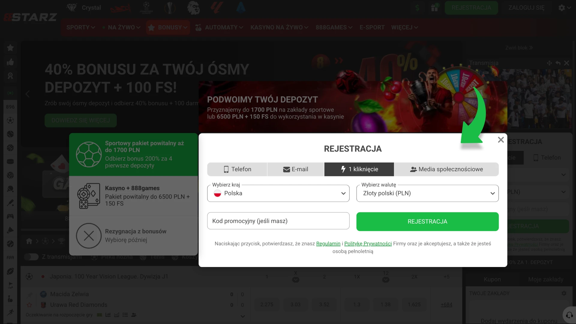The height and width of the screenshot is (324, 576).
Task: Open the FIFA sidebar icon
Action: pyautogui.click(x=10, y=257)
